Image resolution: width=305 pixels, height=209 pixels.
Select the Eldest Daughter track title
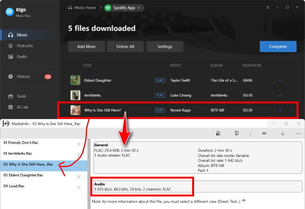coord(98,80)
